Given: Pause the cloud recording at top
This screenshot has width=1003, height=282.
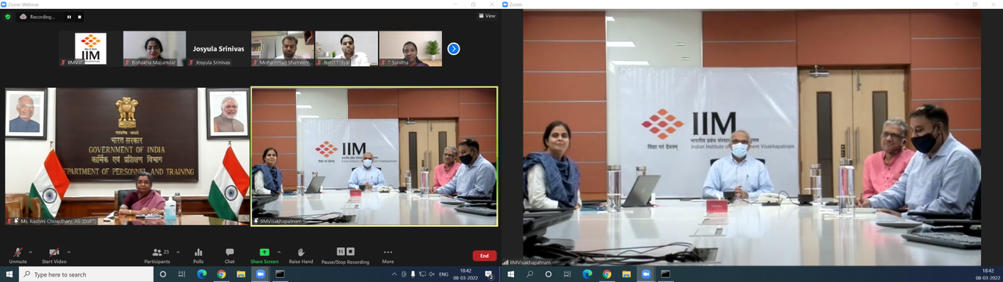Looking at the screenshot, I should (70, 16).
